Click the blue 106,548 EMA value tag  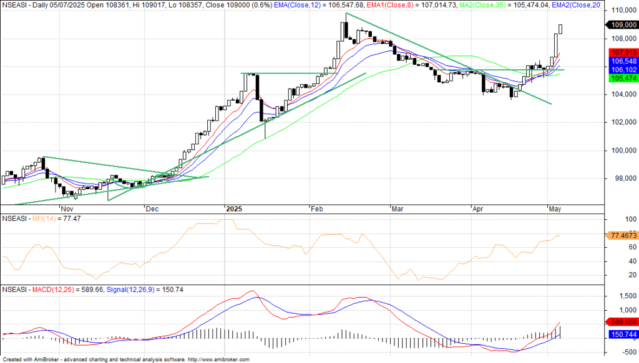pyautogui.click(x=620, y=62)
